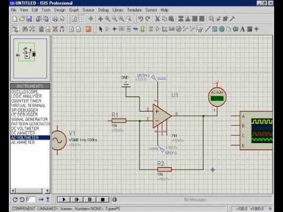This screenshot has height=212, width=283.
Task: Click the rotation angle input field
Action: [x=31, y=200]
